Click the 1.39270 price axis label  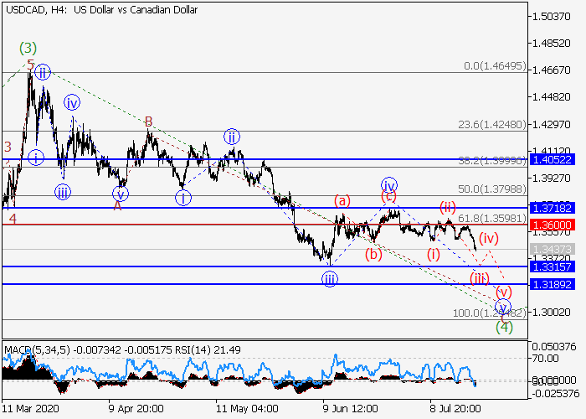pyautogui.click(x=552, y=178)
